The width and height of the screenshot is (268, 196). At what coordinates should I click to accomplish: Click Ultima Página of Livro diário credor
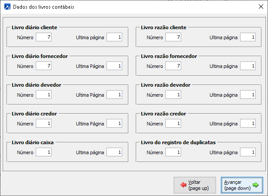pyautogui.click(x=114, y=124)
